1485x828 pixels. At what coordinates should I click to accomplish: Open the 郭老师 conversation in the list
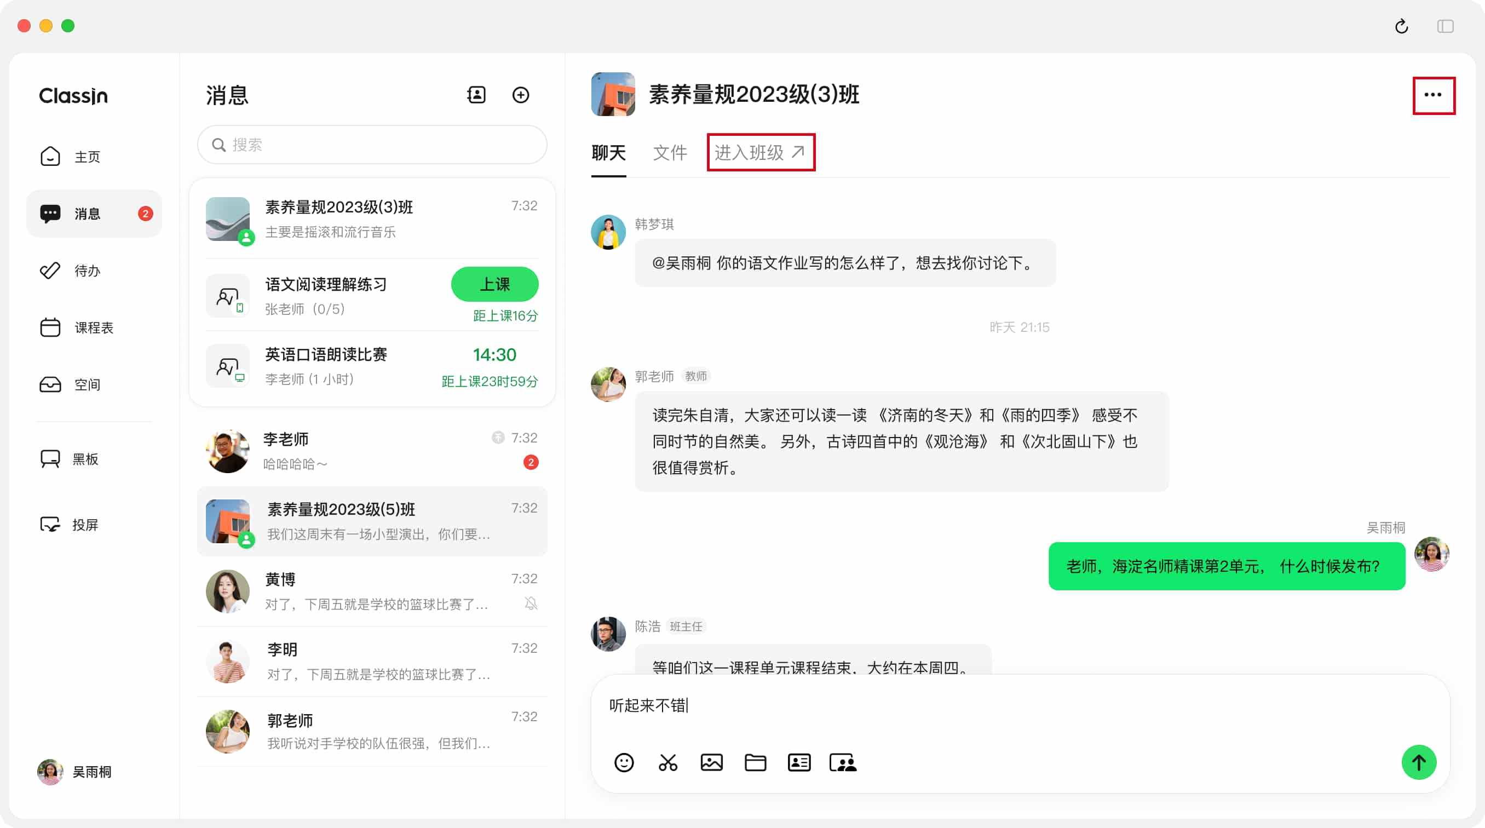point(372,731)
